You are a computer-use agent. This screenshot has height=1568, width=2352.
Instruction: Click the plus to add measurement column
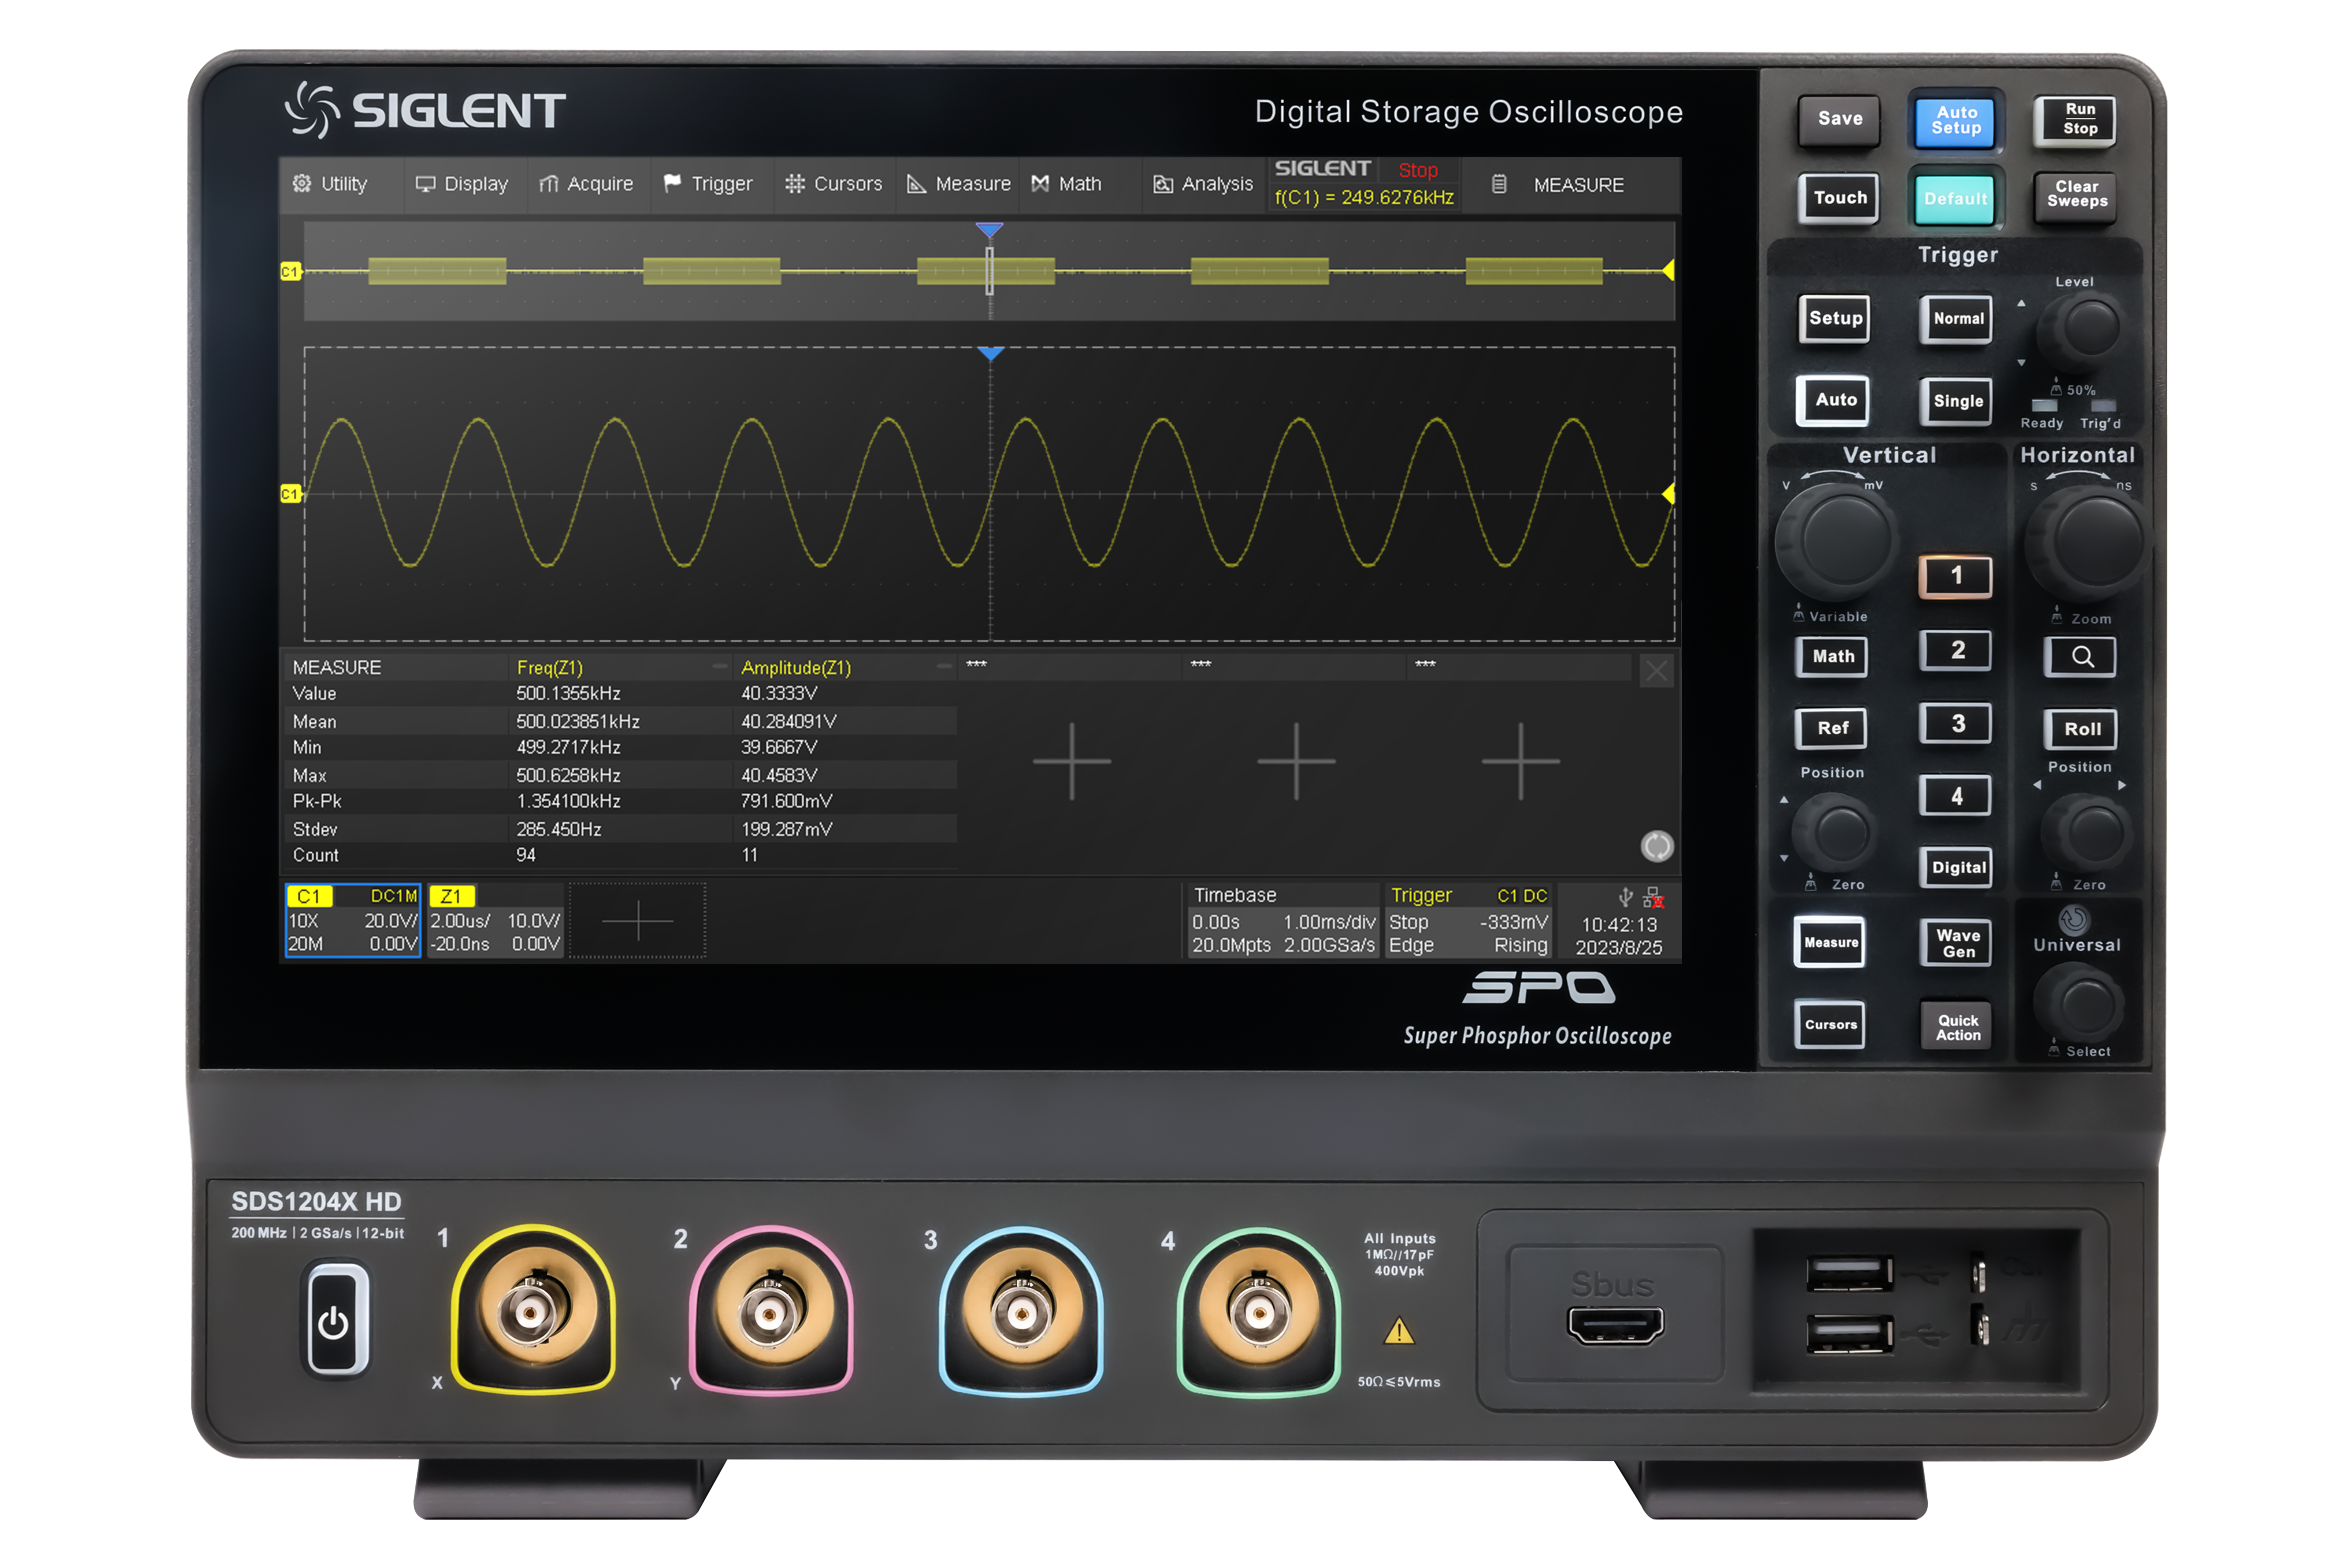pyautogui.click(x=1072, y=761)
